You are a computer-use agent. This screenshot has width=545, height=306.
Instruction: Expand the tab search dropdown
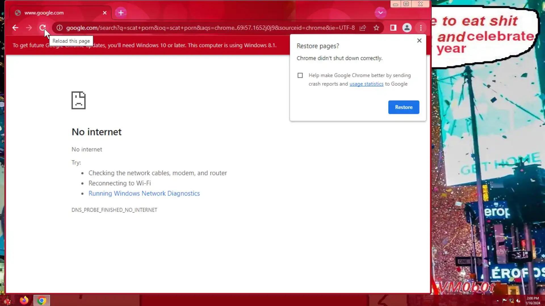tap(380, 13)
